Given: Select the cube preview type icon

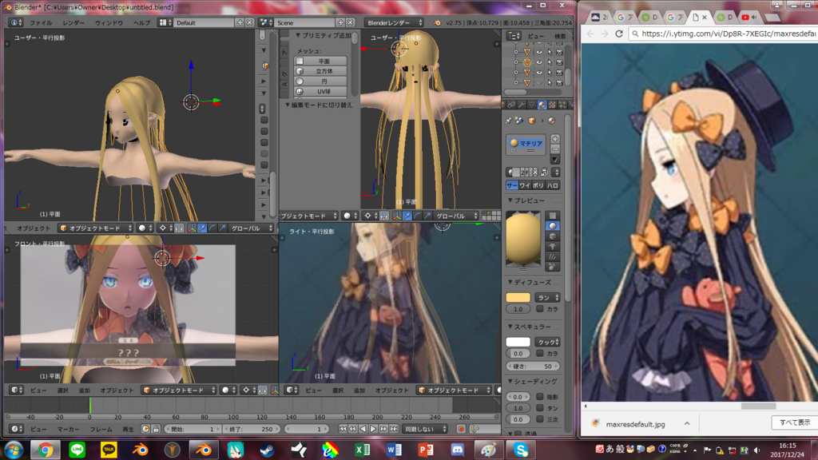Looking at the screenshot, I should 553,236.
